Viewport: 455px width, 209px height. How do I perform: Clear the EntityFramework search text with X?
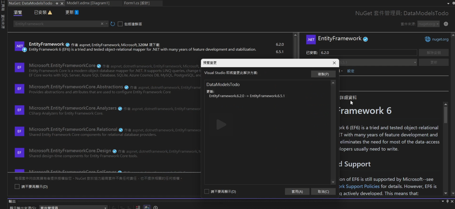[x=102, y=24]
